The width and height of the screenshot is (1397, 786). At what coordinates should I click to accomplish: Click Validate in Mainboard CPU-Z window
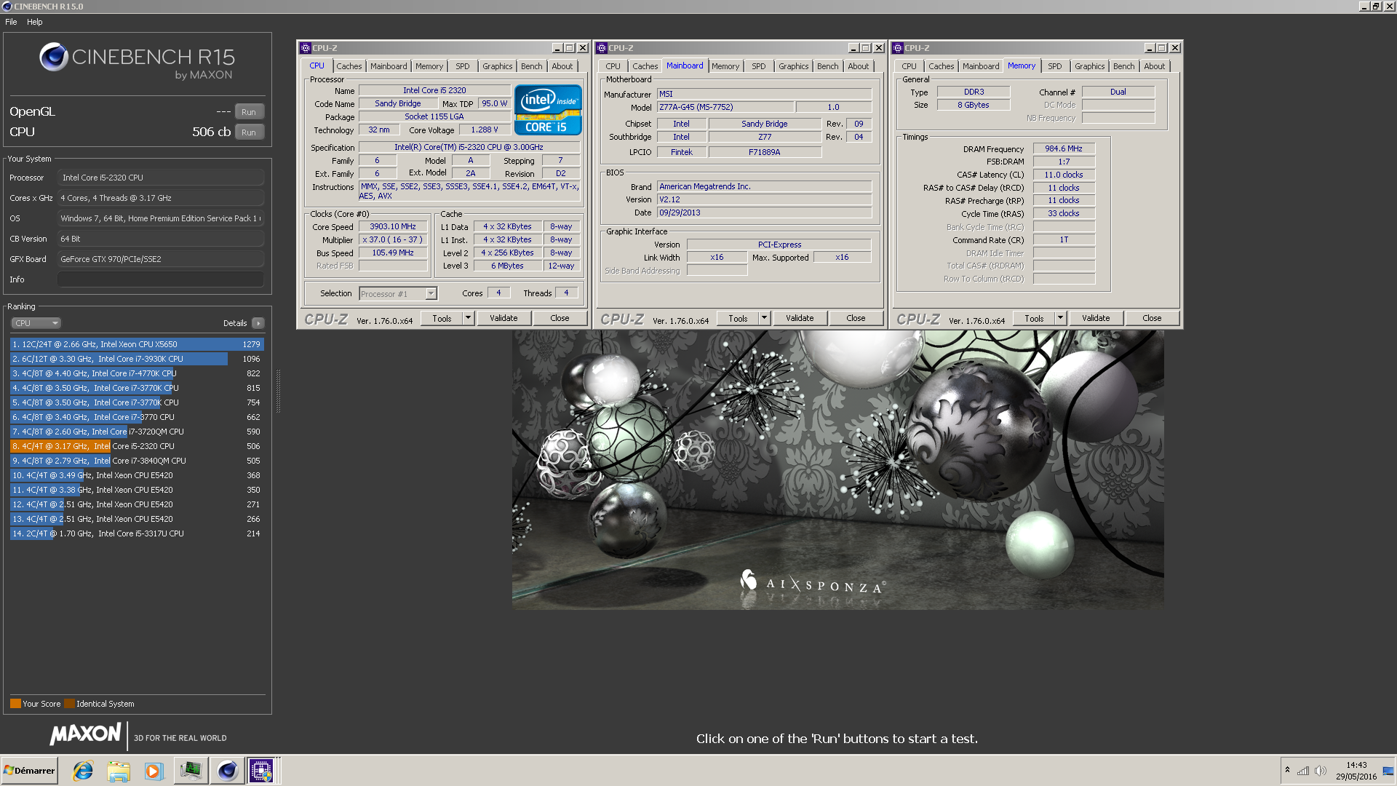click(800, 318)
